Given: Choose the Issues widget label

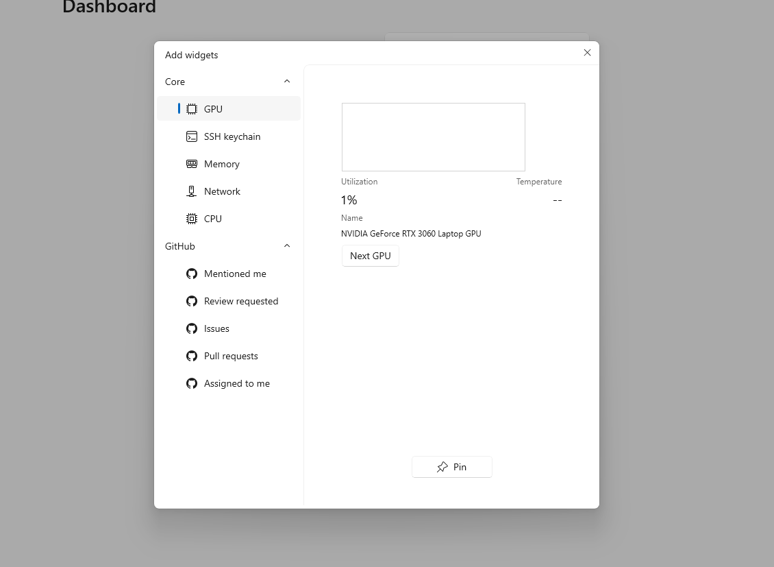Looking at the screenshot, I should coord(216,328).
